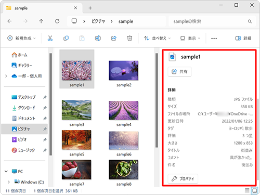Screen dimensions: 260x195
Task: Click the プロパティ properties button
Action: tap(183, 178)
